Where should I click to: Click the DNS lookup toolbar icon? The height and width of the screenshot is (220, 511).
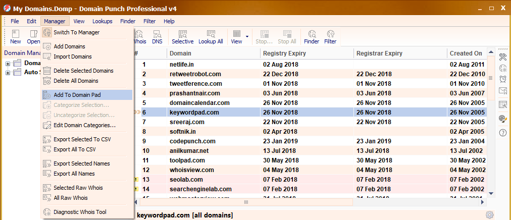(x=157, y=37)
